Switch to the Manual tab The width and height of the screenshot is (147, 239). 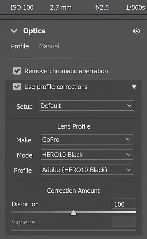pyautogui.click(x=49, y=46)
